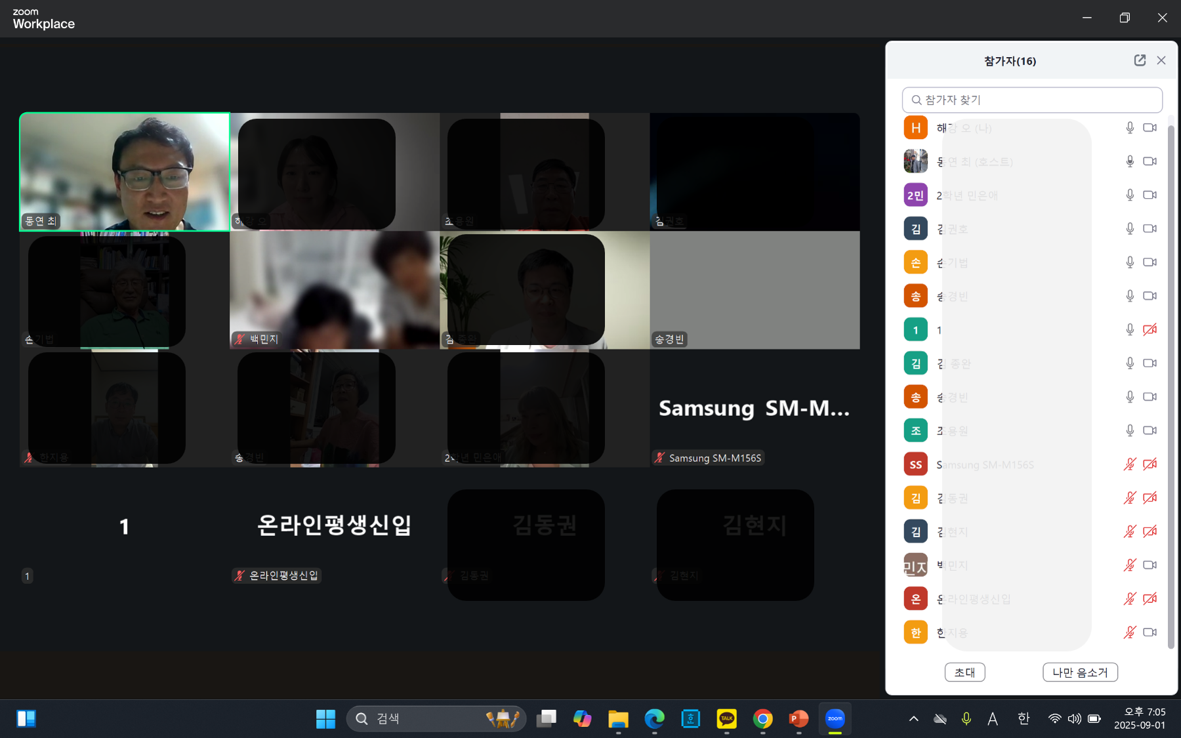Close the participants panel
1181x738 pixels.
pyautogui.click(x=1161, y=60)
